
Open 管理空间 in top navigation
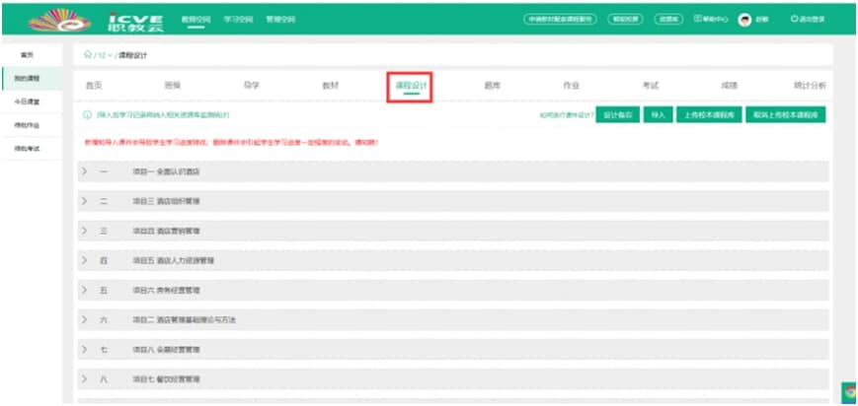(280, 20)
